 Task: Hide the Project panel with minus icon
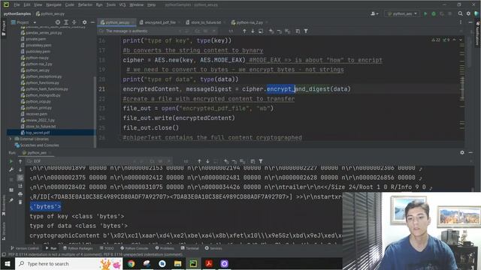click(92, 22)
